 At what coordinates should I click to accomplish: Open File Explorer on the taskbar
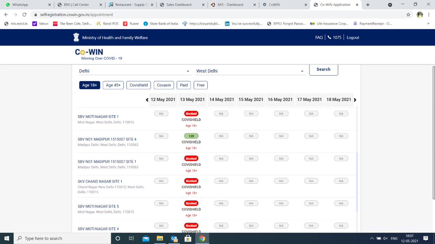point(160,238)
